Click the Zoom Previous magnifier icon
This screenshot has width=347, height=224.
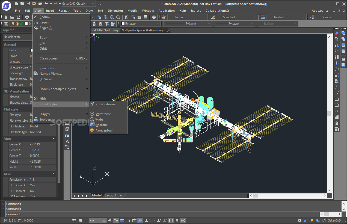118,17
